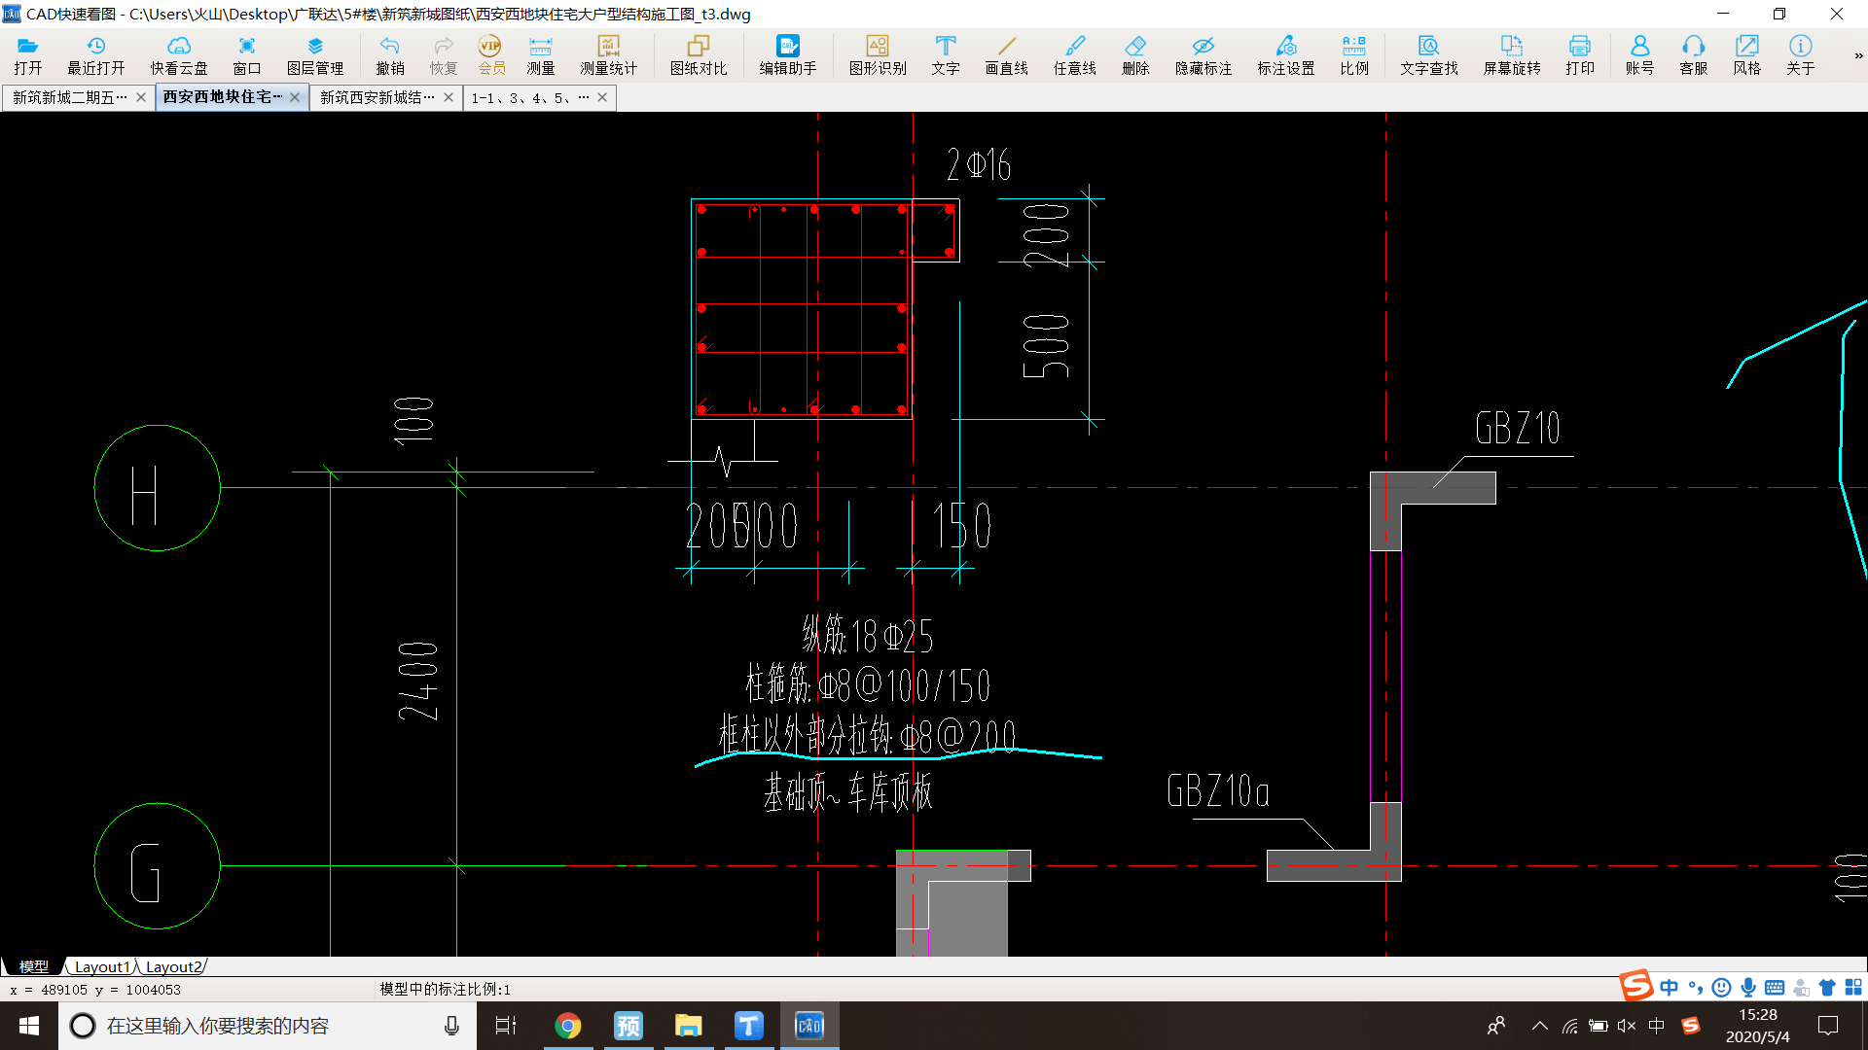The height and width of the screenshot is (1050, 1868).
Task: Switch to the Layout1 tab
Action: (x=102, y=966)
